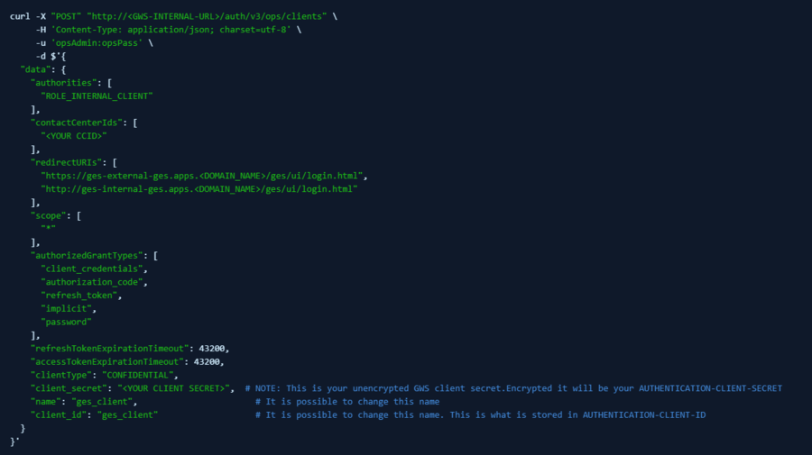Click the "redirectURIs" key
The width and height of the screenshot is (812, 455).
(x=66, y=162)
